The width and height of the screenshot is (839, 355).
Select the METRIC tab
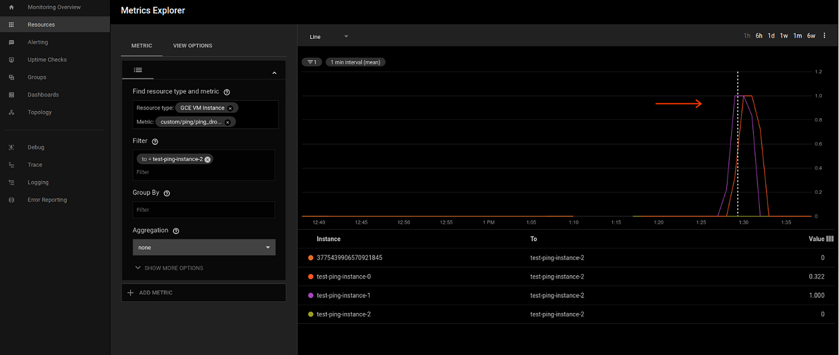[141, 46]
